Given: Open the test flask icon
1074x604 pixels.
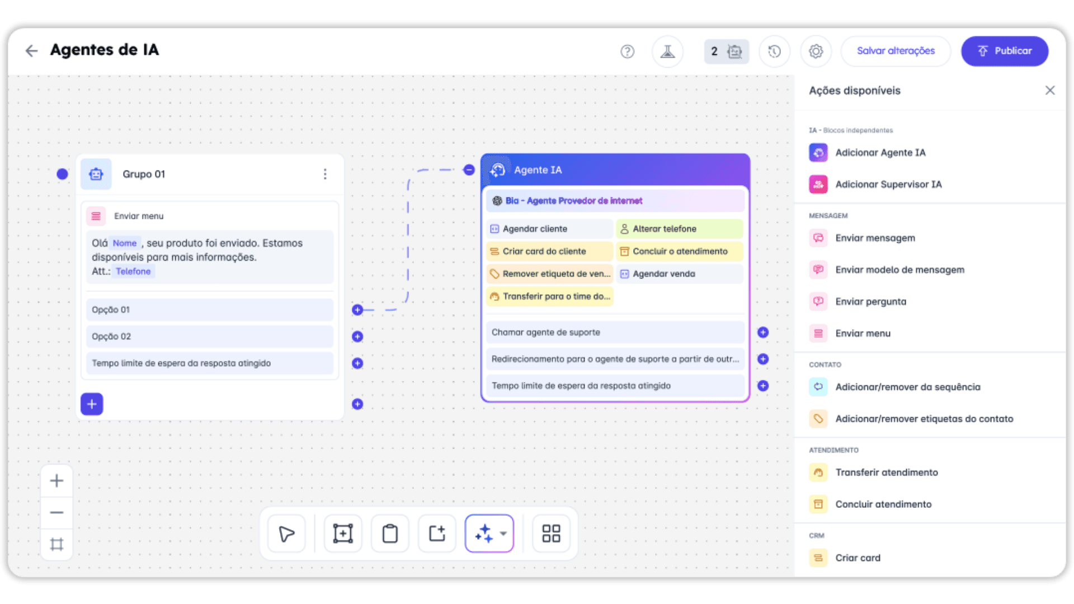Looking at the screenshot, I should 667,51.
